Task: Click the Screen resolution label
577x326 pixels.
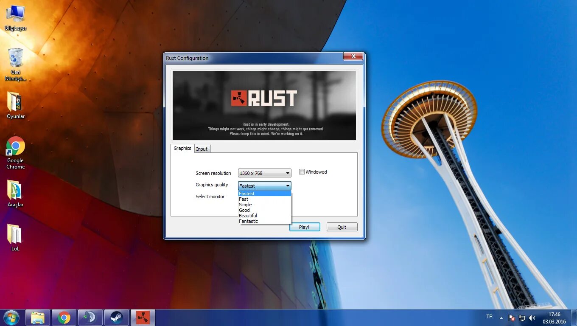Action: pyautogui.click(x=213, y=173)
